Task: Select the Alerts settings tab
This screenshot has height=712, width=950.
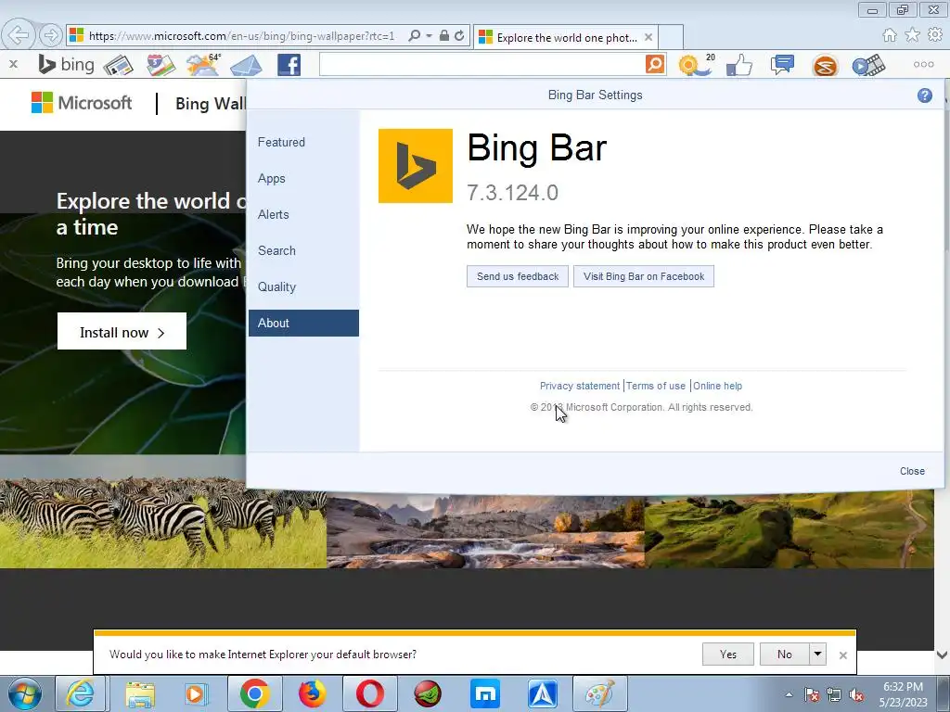Action: tap(303, 214)
